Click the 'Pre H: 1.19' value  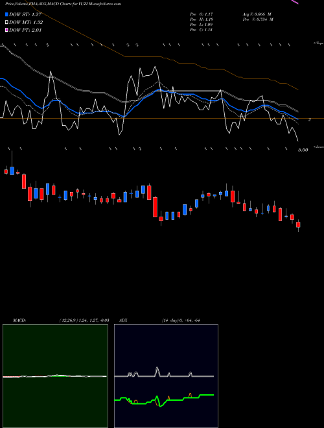coord(202,19)
